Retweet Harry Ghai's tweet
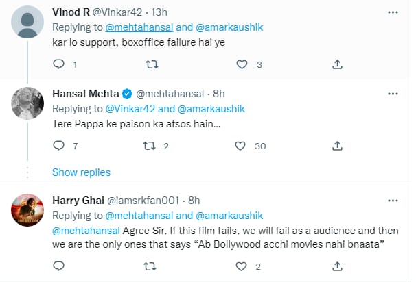The width and height of the screenshot is (416, 282). click(x=150, y=266)
